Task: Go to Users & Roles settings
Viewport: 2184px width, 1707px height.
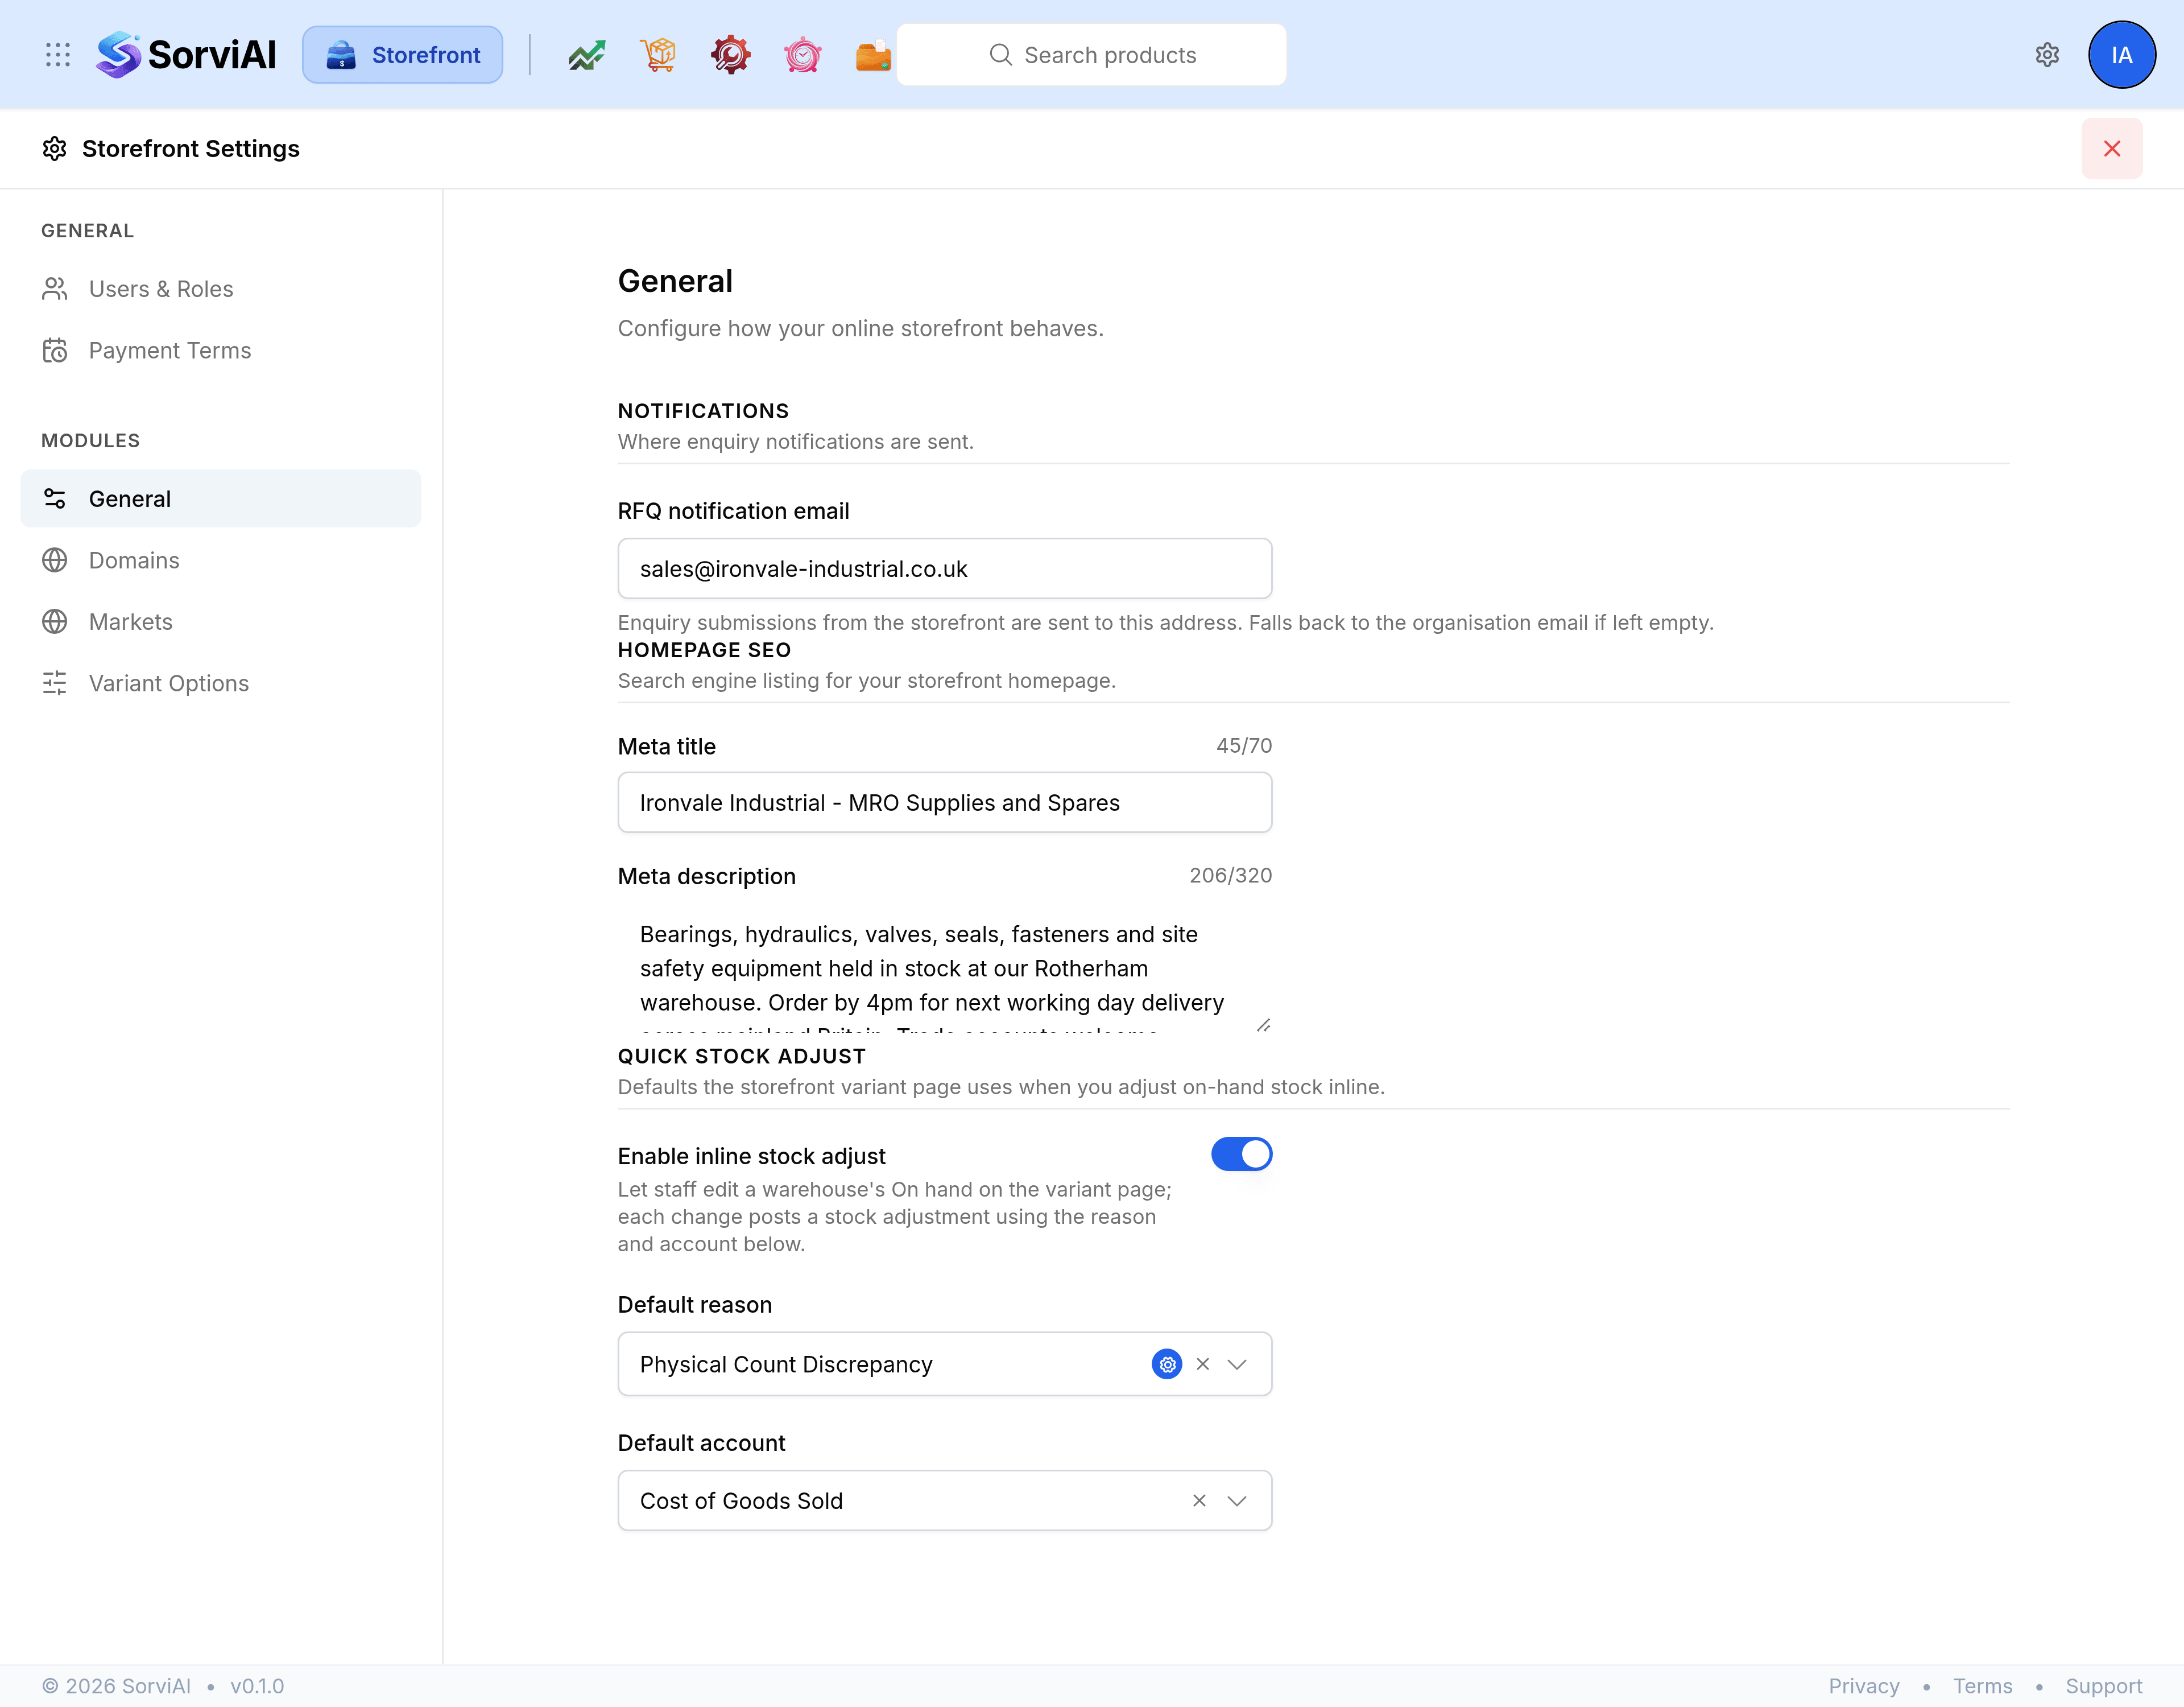Action: (x=221, y=289)
